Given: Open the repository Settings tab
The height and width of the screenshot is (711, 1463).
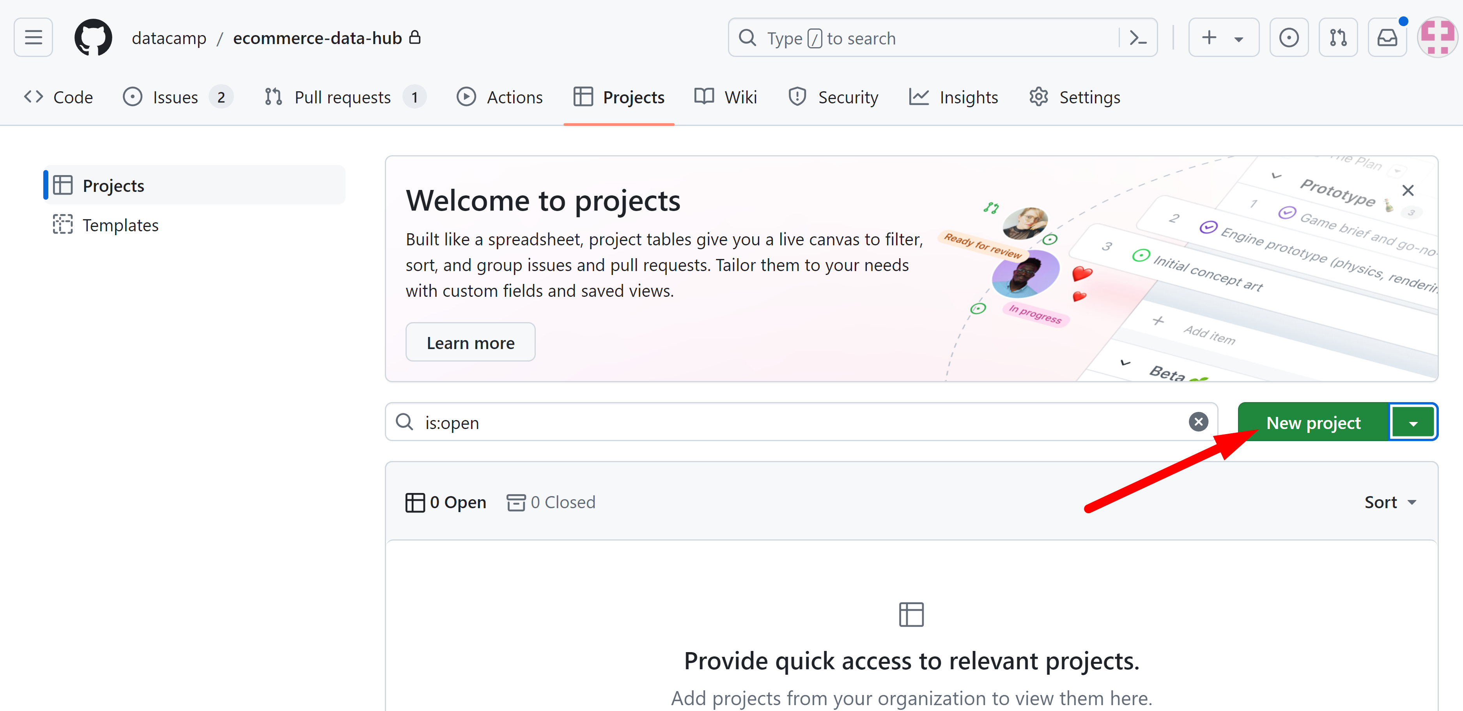Looking at the screenshot, I should point(1075,97).
